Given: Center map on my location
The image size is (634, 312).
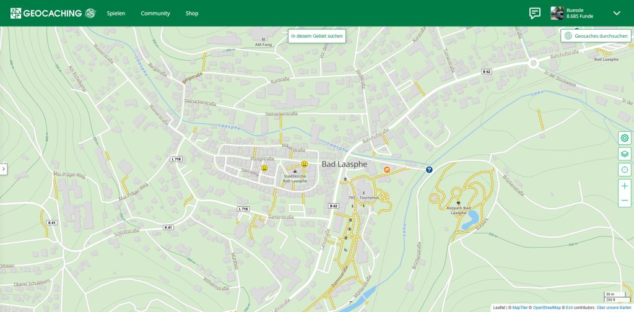Looking at the screenshot, I should tap(624, 170).
